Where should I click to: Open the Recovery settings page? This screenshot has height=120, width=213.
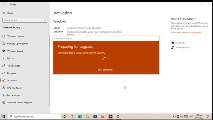(12, 73)
